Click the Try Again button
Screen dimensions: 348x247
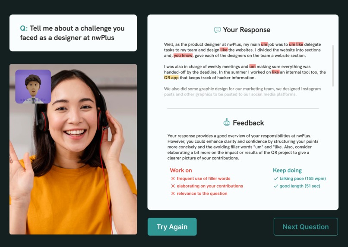(x=172, y=227)
